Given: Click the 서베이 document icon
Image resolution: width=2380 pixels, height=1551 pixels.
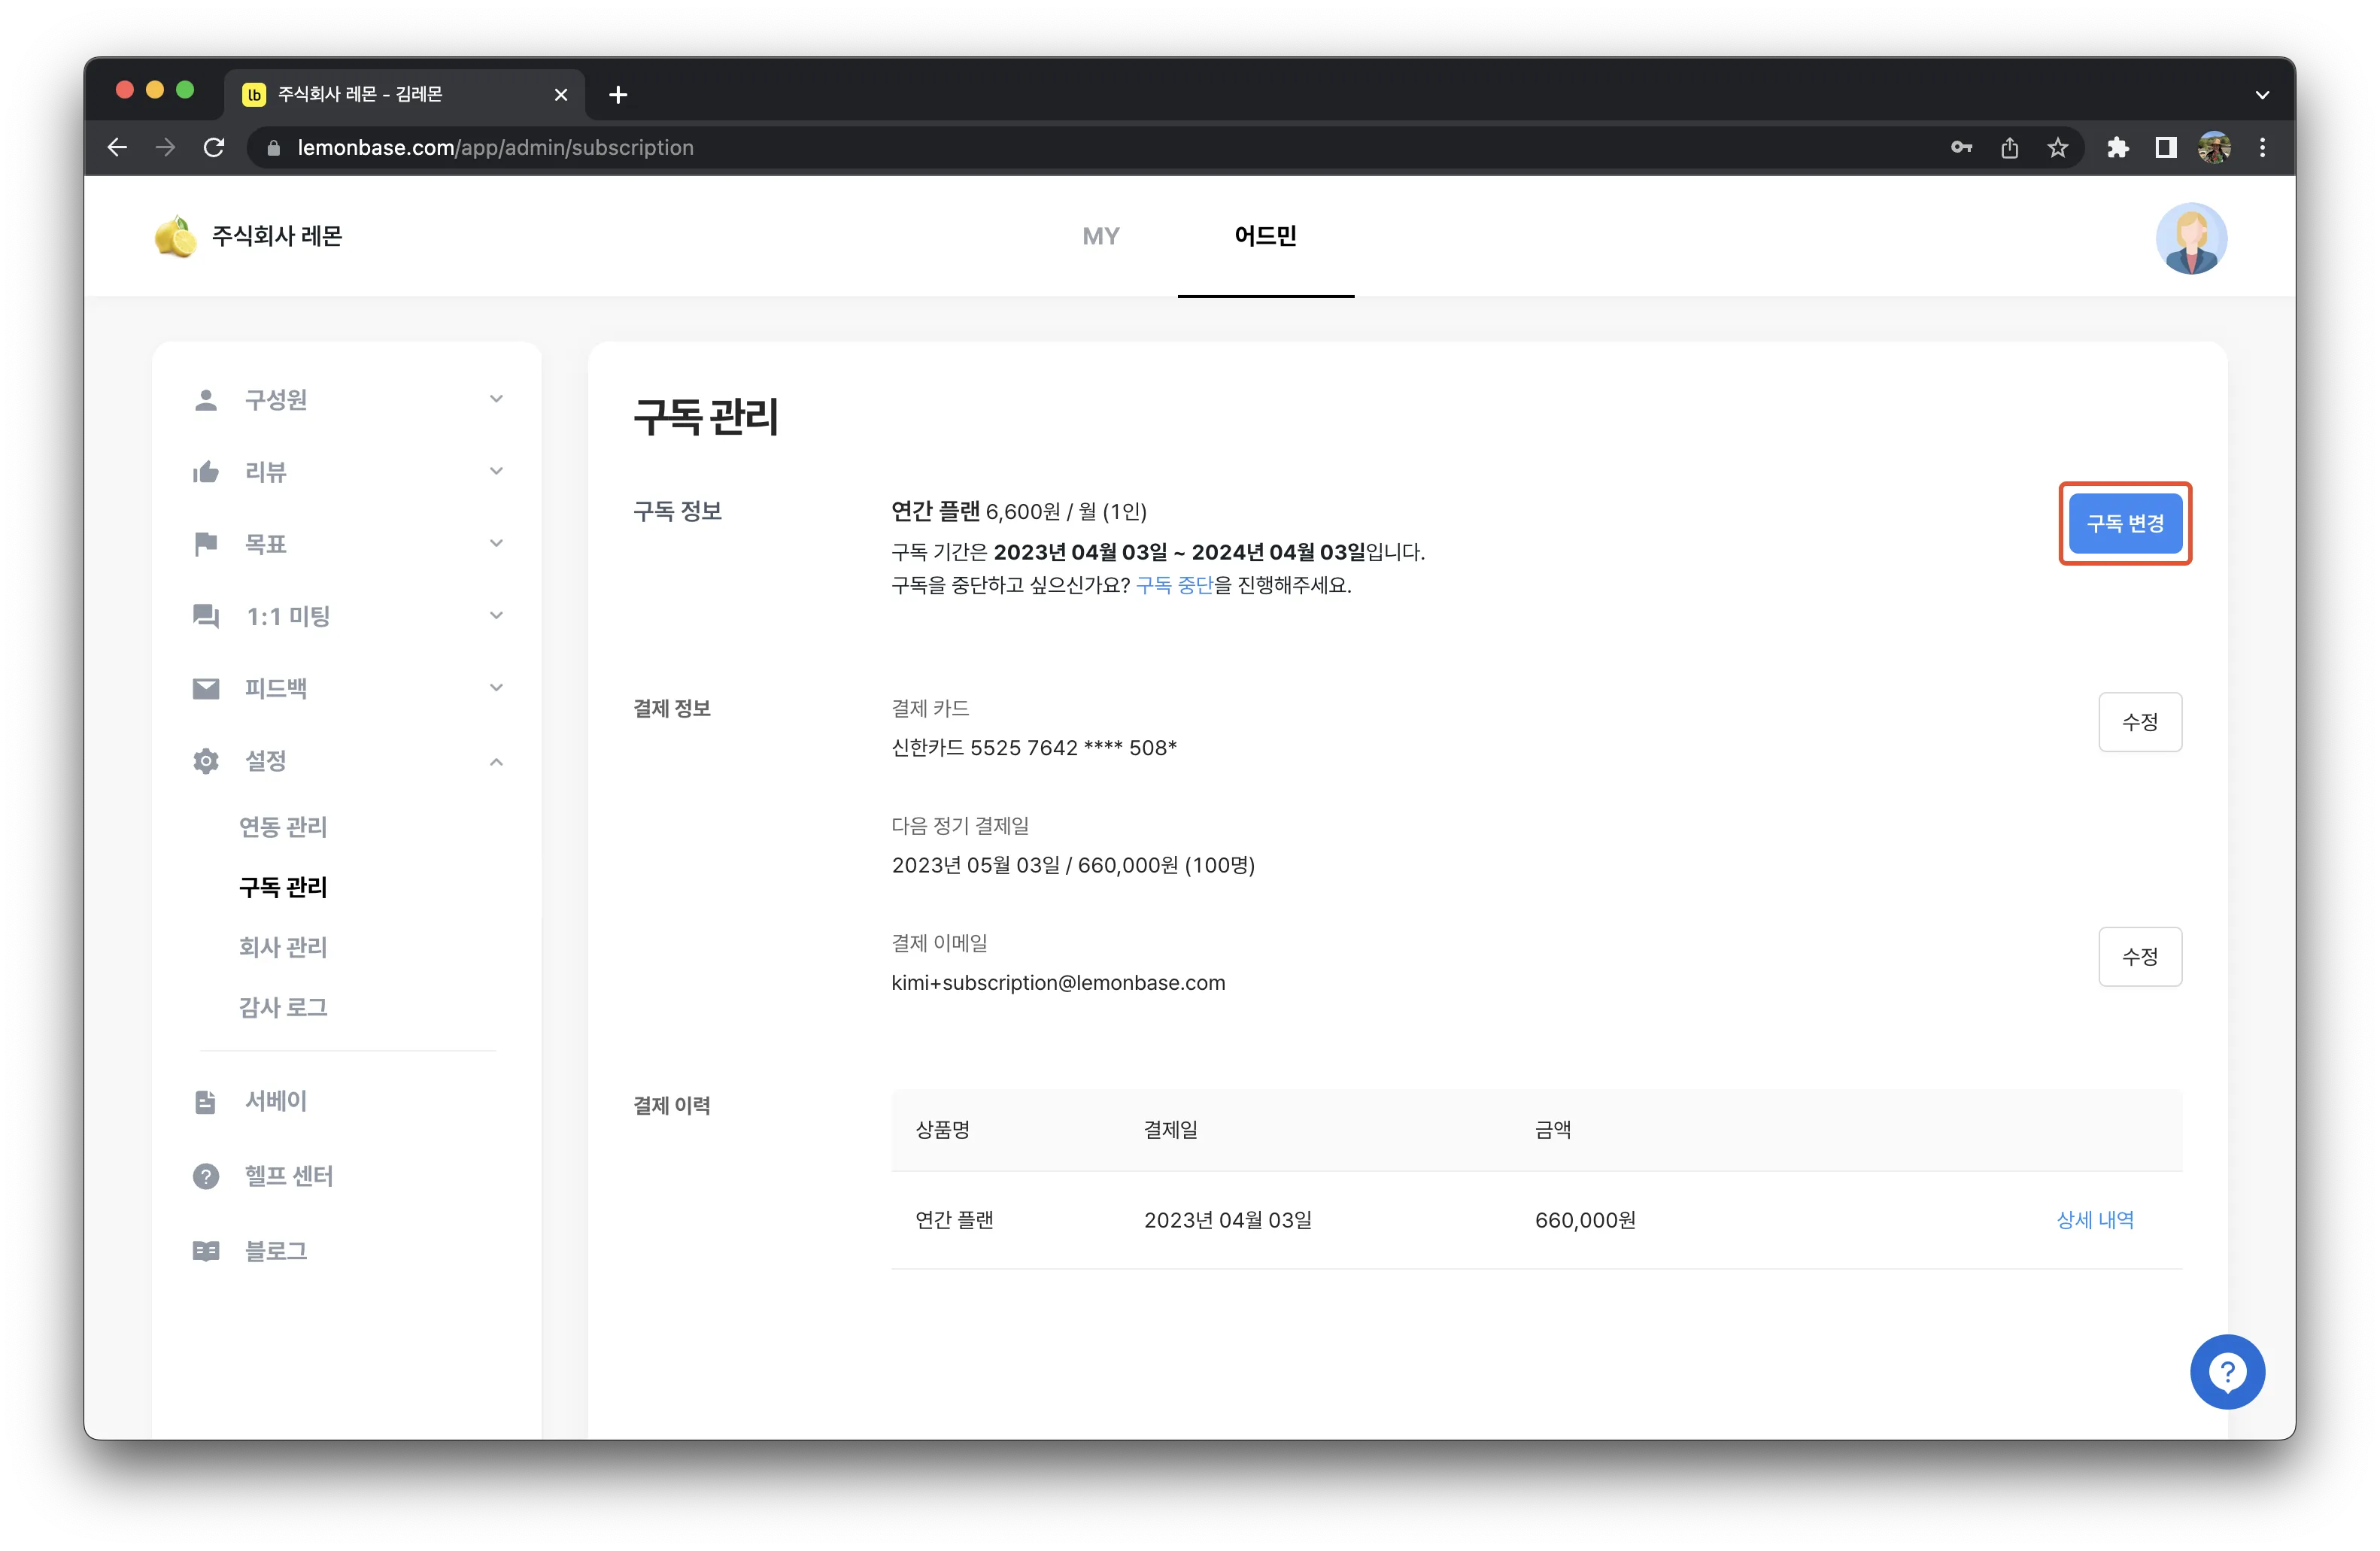Looking at the screenshot, I should [x=206, y=1102].
